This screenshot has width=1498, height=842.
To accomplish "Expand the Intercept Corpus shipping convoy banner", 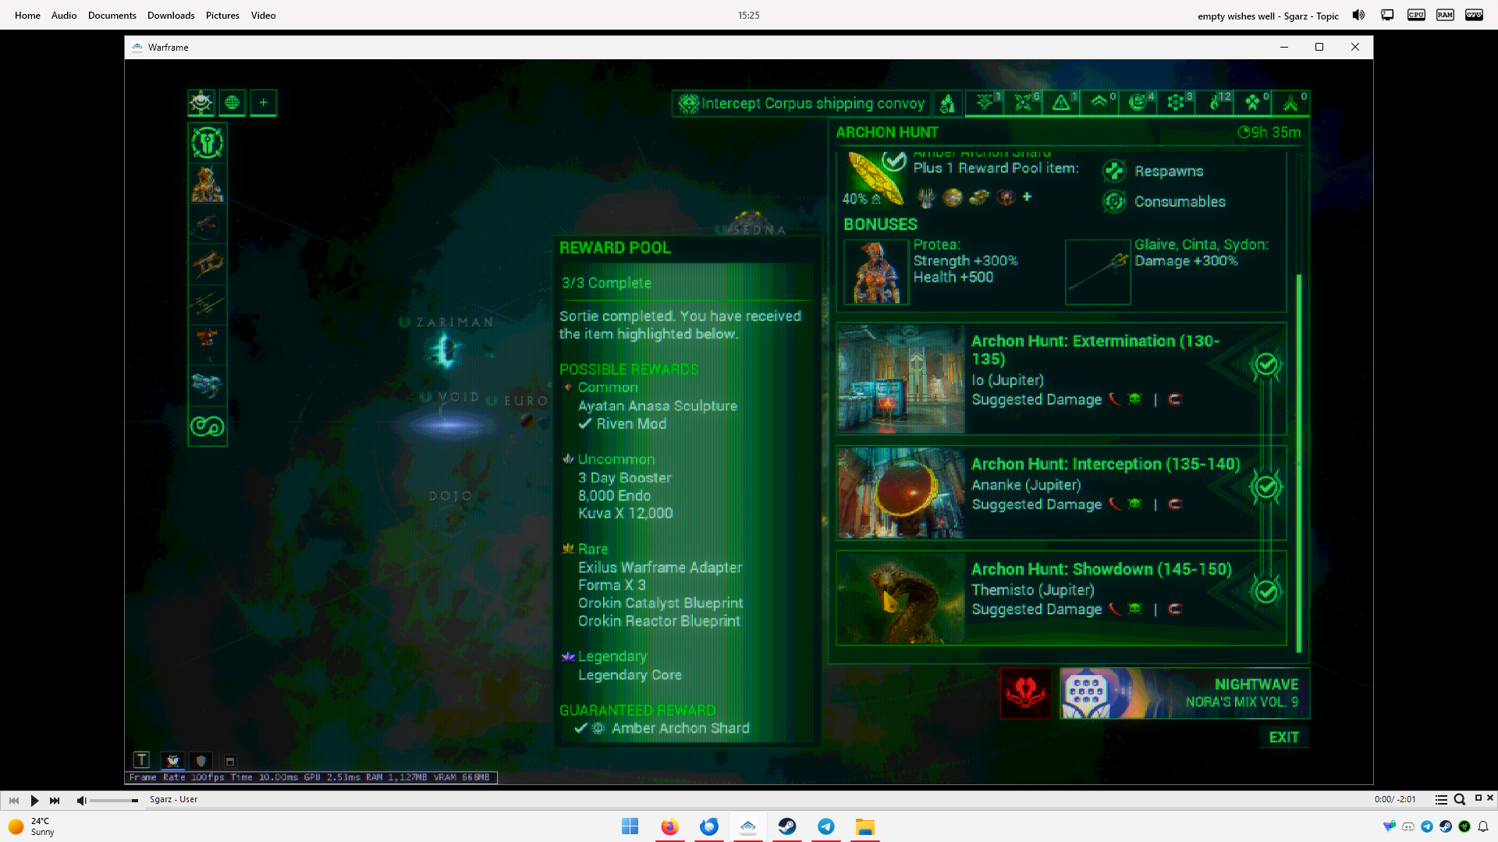I will coord(802,103).
